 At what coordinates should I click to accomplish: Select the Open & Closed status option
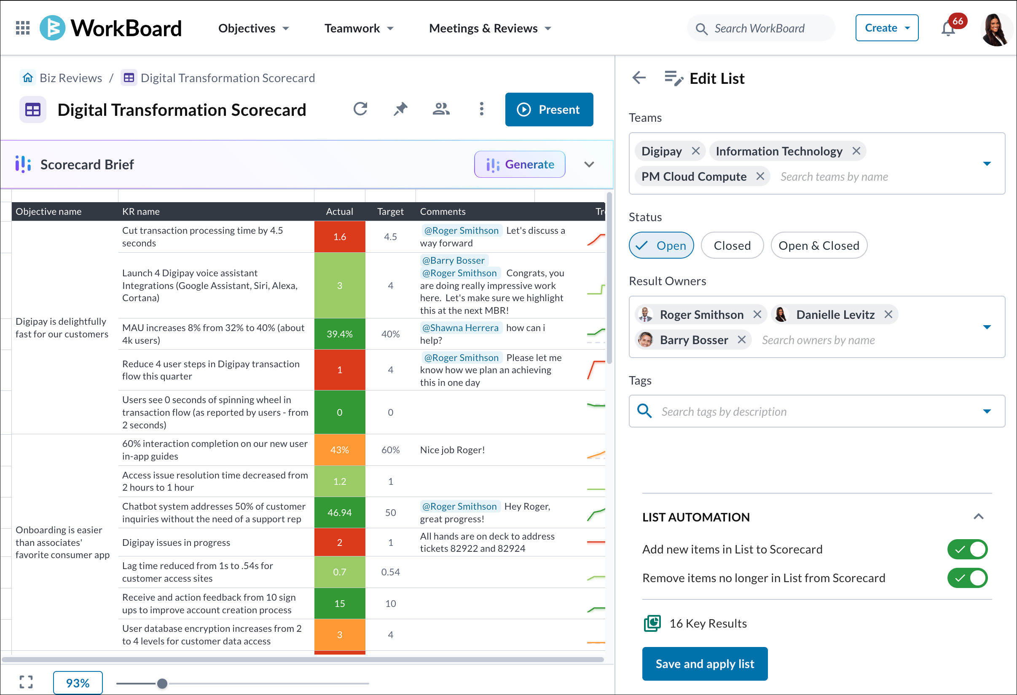[x=819, y=246]
